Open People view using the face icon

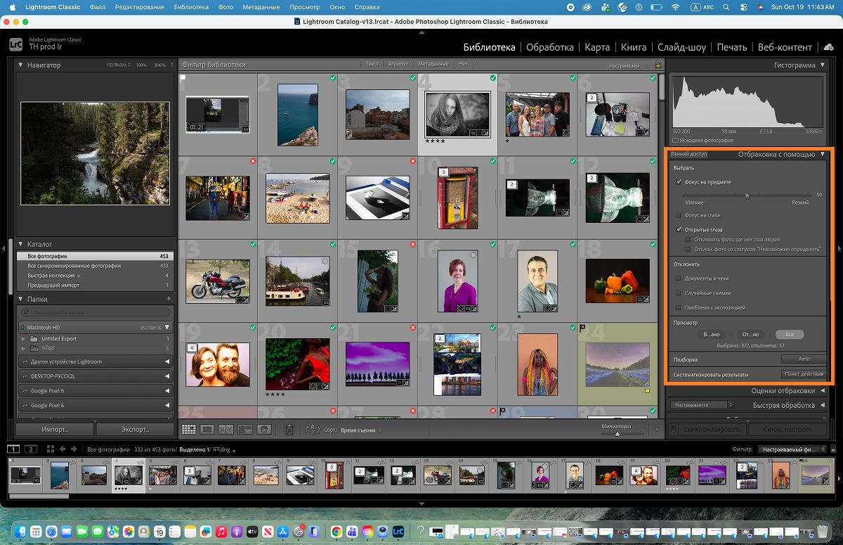point(264,430)
